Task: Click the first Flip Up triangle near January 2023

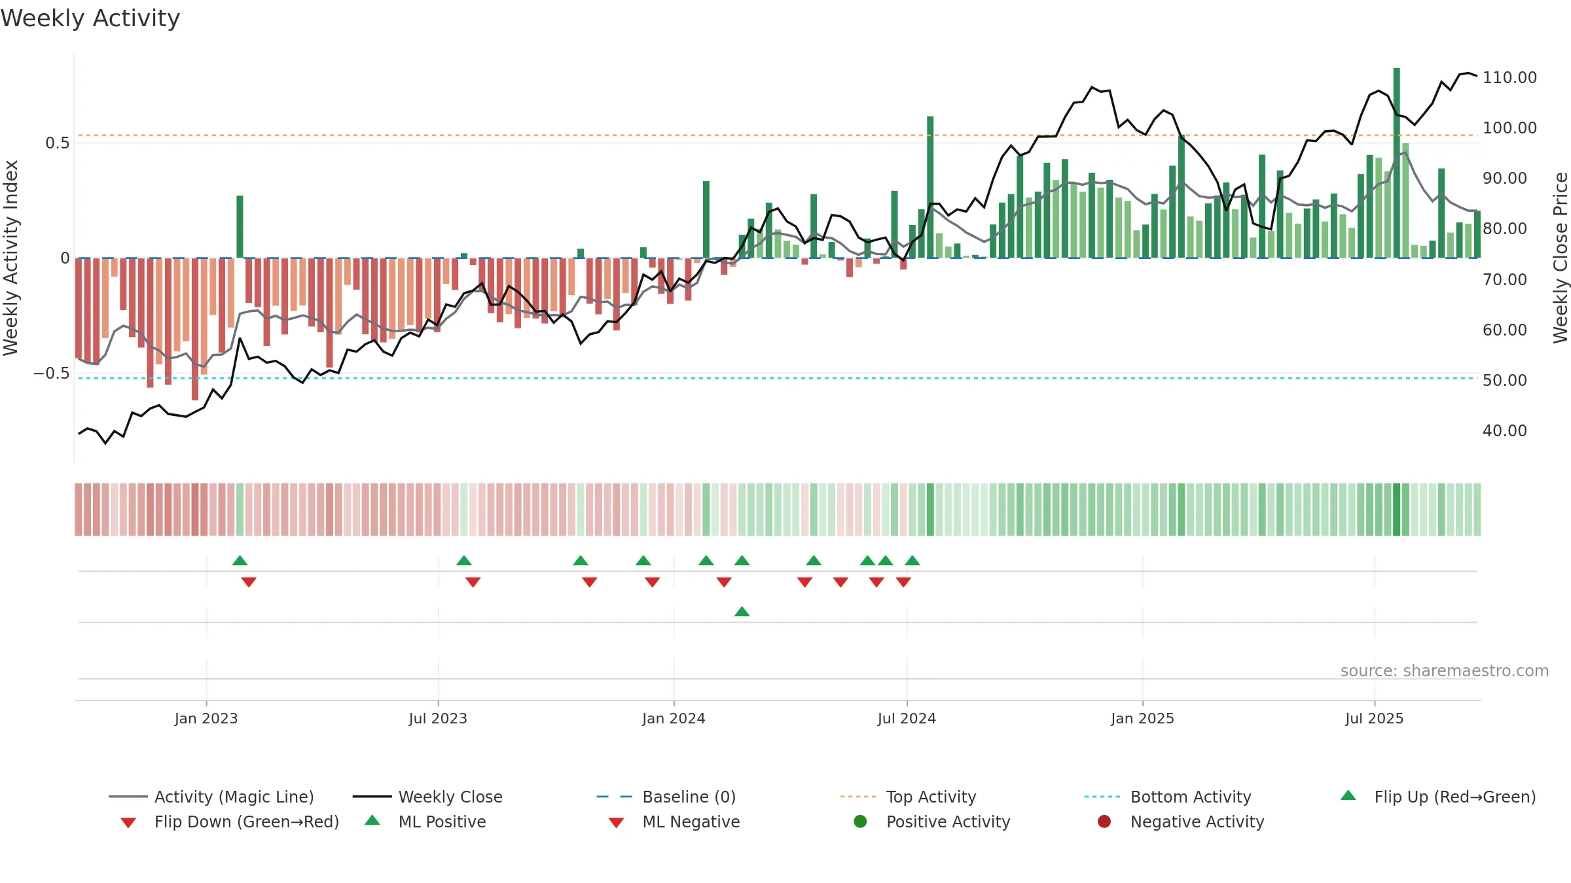Action: pyautogui.click(x=240, y=561)
